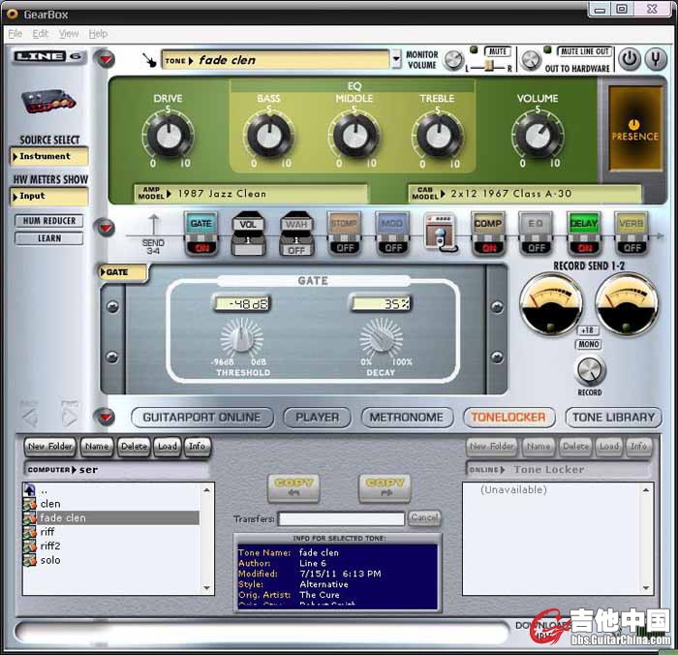Select the fade clen tone row
The width and height of the screenshot is (678, 655).
(x=112, y=517)
